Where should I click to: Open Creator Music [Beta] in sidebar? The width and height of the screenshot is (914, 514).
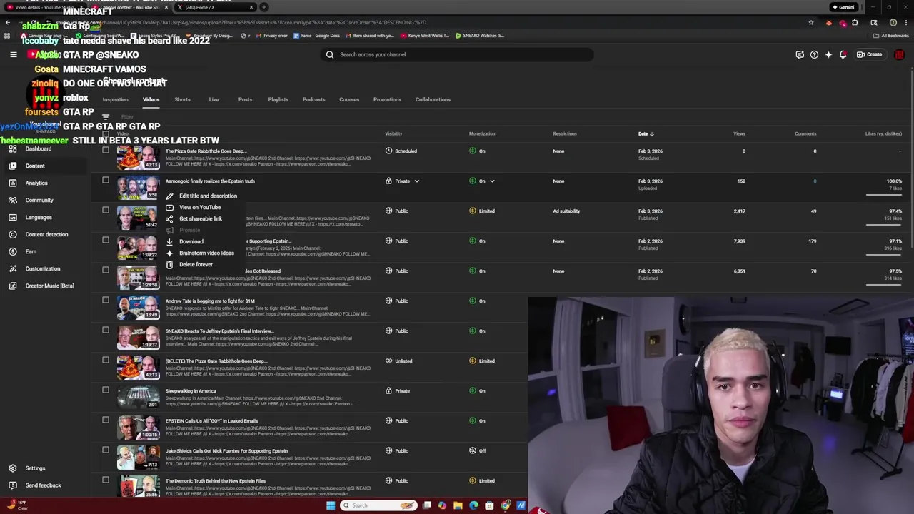tap(49, 286)
